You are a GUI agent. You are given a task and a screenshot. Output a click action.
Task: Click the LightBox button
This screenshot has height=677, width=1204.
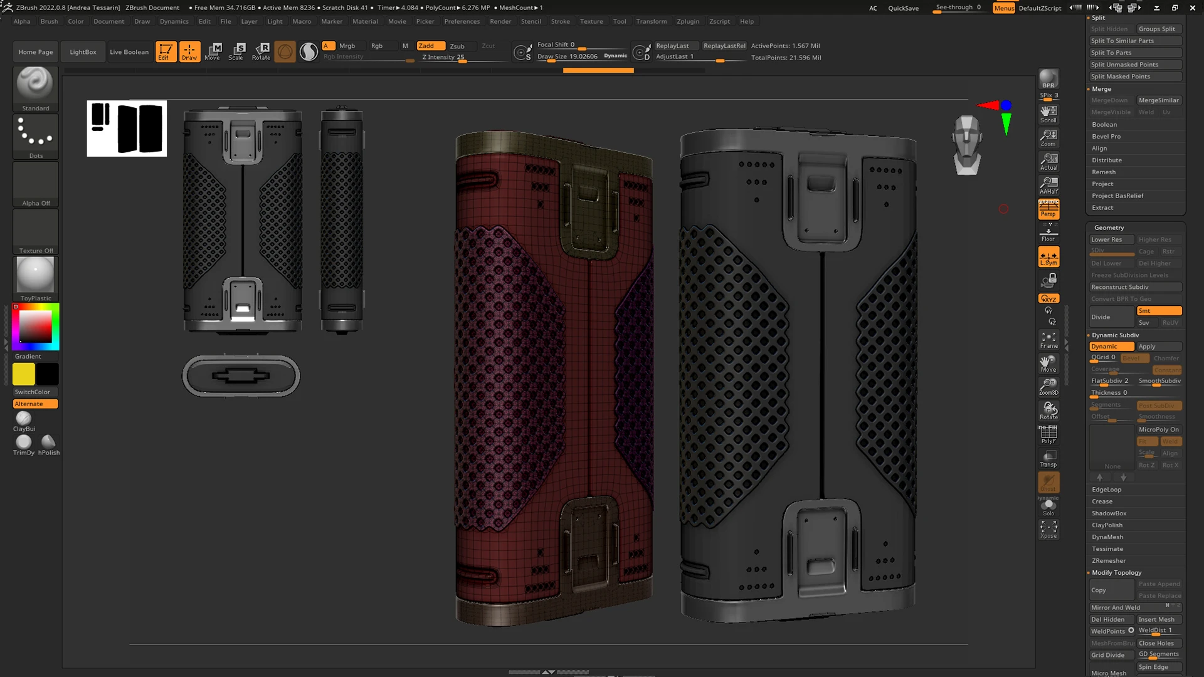point(83,52)
